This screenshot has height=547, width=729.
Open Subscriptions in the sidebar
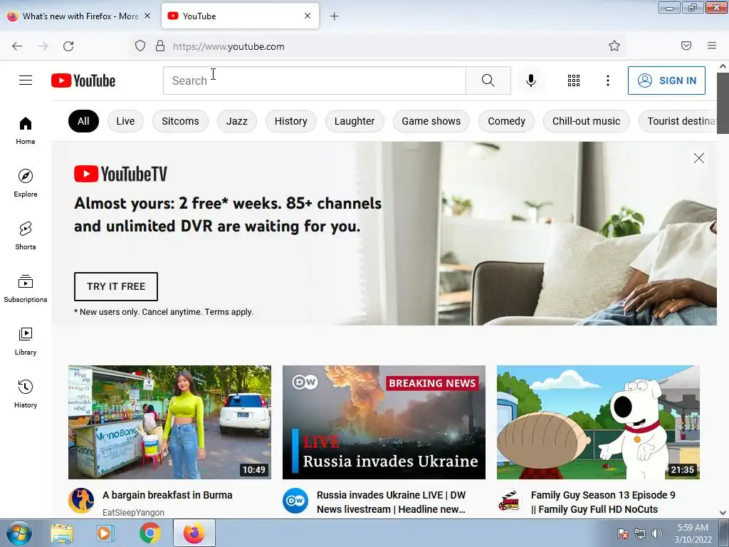26,288
